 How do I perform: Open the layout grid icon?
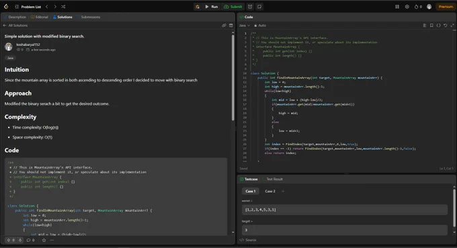397,7
